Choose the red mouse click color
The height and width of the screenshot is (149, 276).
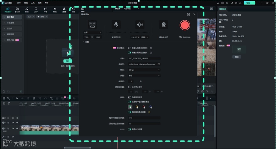tap(144, 107)
